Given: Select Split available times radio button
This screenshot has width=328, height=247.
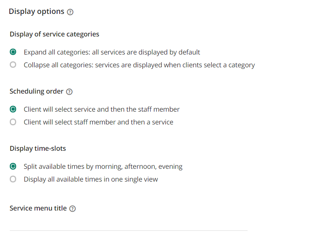Looking at the screenshot, I should tap(13, 167).
